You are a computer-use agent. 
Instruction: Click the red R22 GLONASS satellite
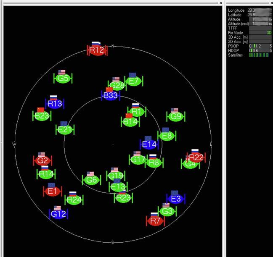coord(196,157)
